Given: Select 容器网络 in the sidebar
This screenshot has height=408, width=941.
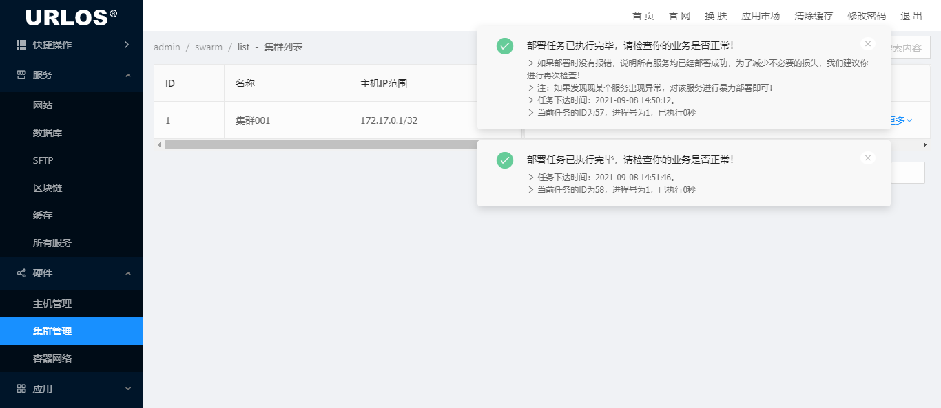Looking at the screenshot, I should 52,358.
